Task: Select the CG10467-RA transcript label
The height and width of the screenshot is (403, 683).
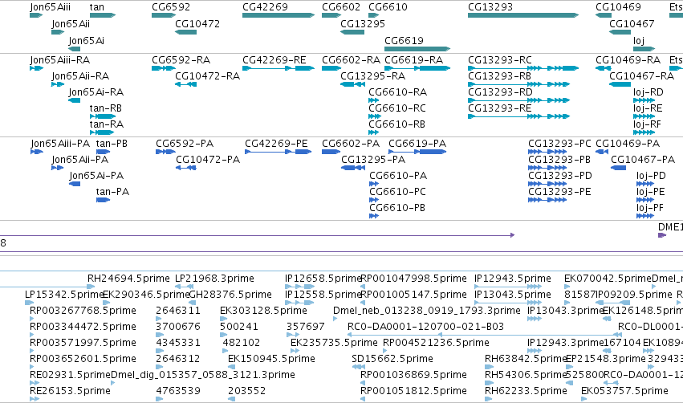Action: pos(641,76)
